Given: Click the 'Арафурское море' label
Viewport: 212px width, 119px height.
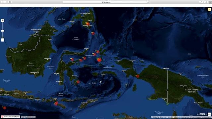Looking at the screenshot, I should pos(159,113).
